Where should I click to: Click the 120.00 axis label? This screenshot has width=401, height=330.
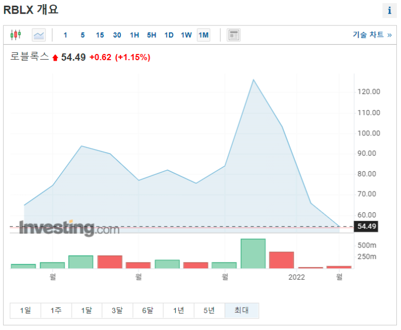point(368,92)
